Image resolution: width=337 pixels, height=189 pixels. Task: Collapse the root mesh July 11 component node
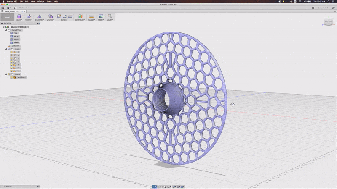pos(3,27)
